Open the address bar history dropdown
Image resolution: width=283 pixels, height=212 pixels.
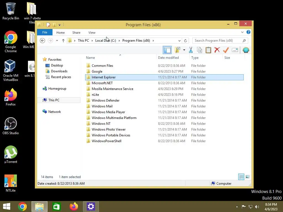tap(179, 41)
